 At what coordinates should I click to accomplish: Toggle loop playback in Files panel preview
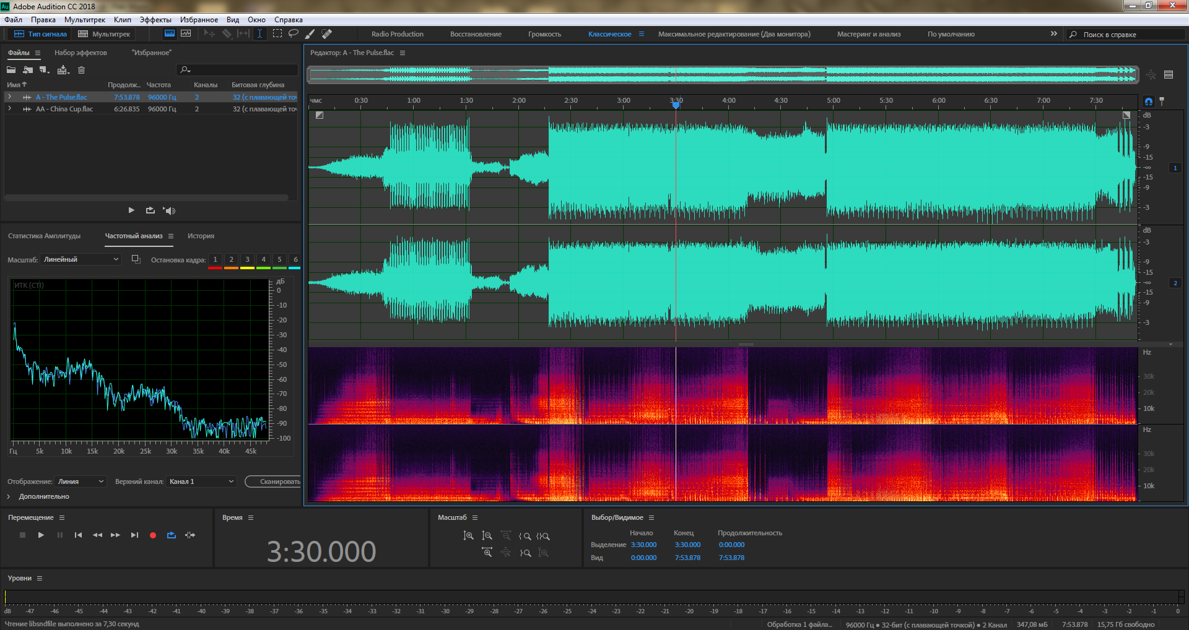[150, 210]
